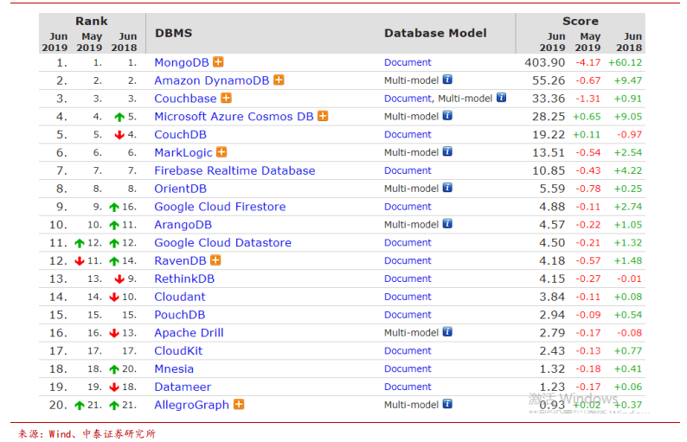687x442 pixels.
Task: Click the orange plus icon beside Couchbase
Action: pos(226,98)
